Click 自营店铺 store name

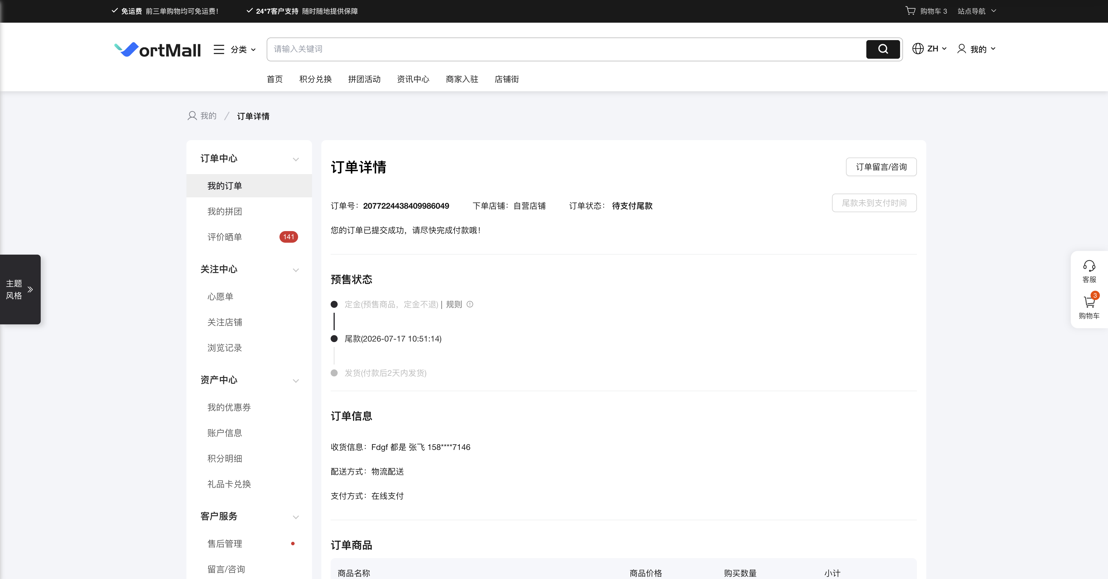(x=530, y=206)
